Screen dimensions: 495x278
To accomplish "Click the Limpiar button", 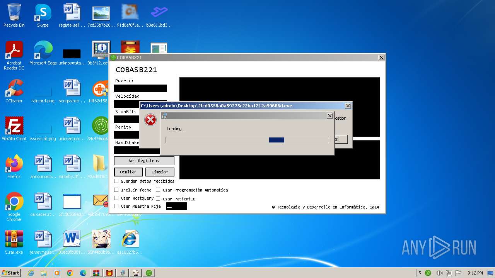I will (x=160, y=172).
